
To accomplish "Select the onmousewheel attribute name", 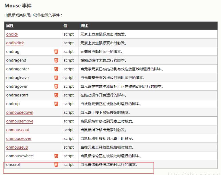I will click(x=20, y=156).
